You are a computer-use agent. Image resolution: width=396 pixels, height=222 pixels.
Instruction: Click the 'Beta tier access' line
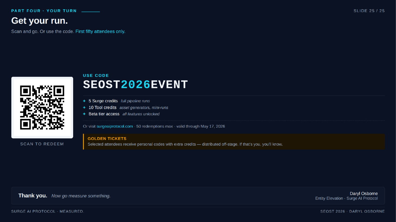click(x=104, y=114)
